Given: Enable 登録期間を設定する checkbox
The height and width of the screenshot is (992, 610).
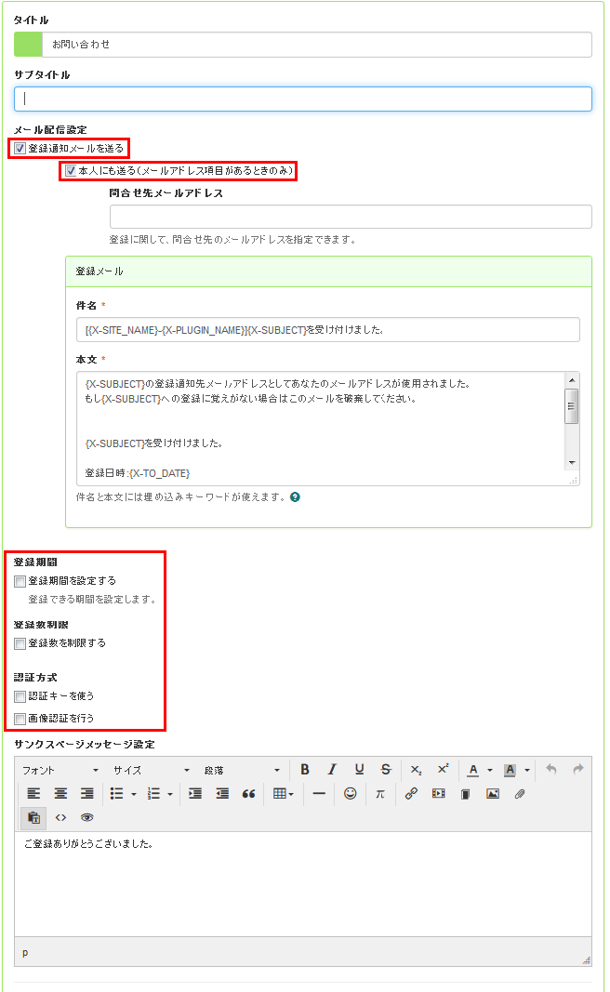Looking at the screenshot, I should (20, 581).
